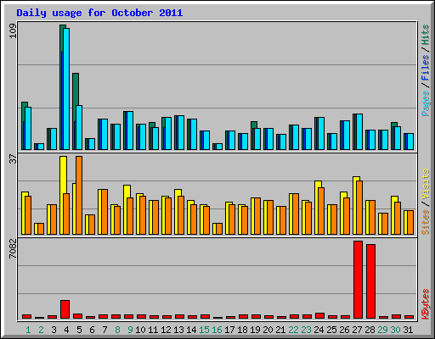Click the short cyan bar for day 16
435x339 pixels.
(x=219, y=147)
